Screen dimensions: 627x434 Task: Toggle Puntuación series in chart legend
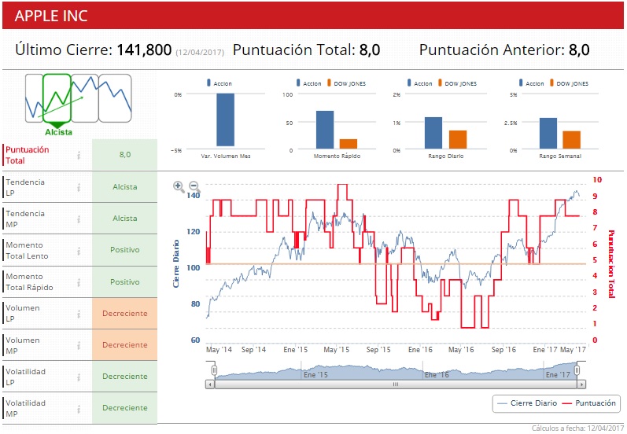[x=588, y=403]
